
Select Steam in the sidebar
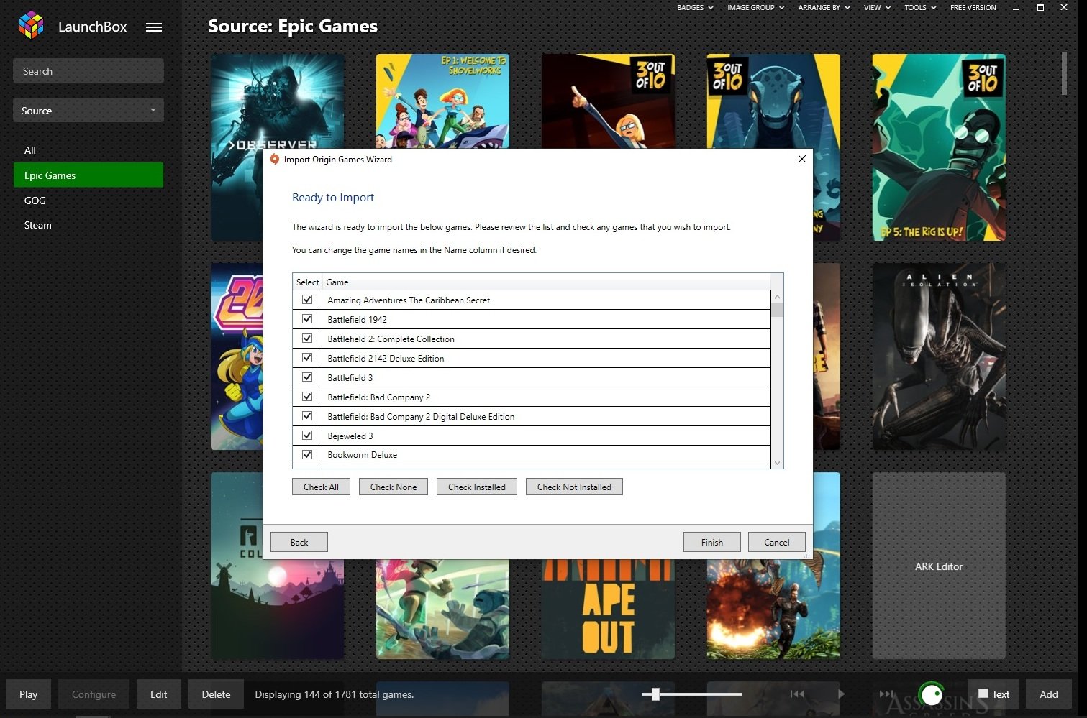(88, 225)
